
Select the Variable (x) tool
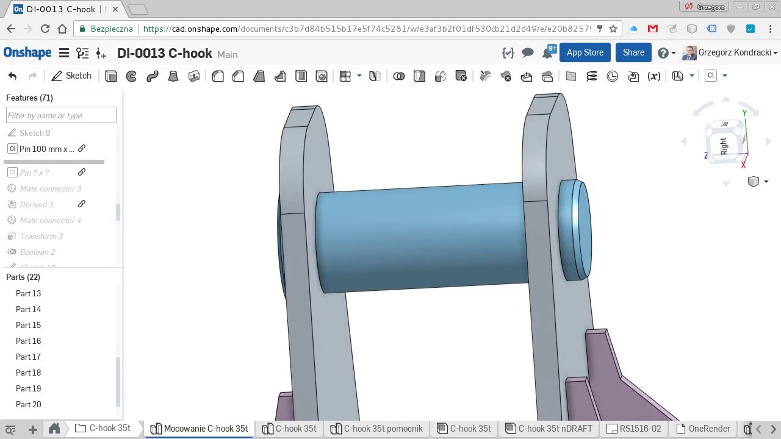(x=654, y=76)
